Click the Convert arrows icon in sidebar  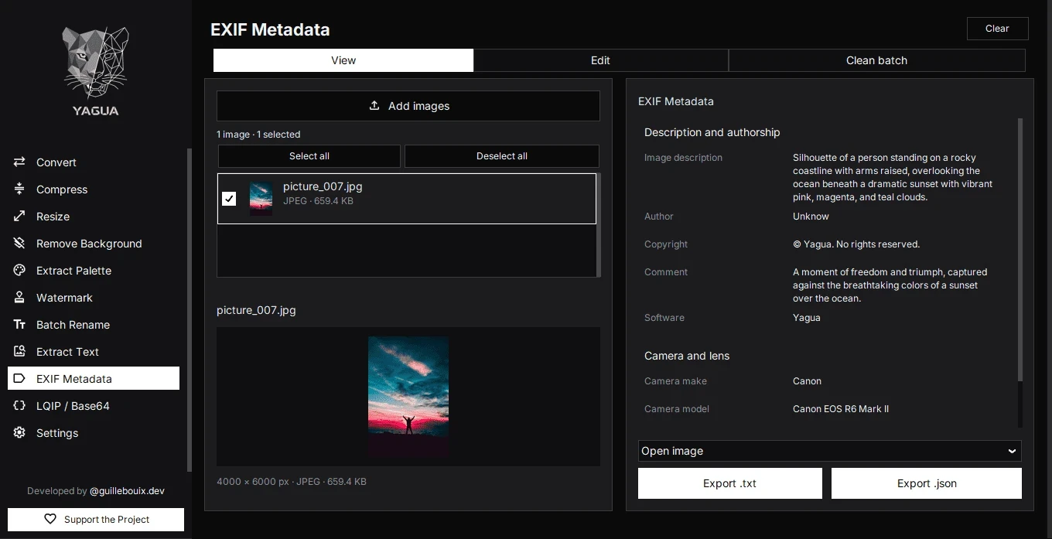[x=19, y=162]
